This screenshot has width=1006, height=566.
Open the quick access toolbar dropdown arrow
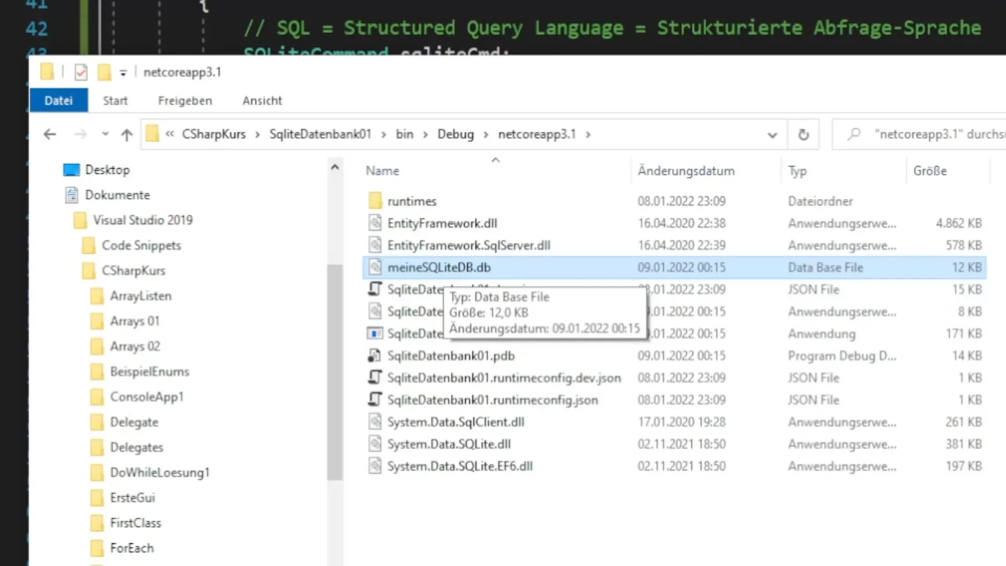pos(123,73)
